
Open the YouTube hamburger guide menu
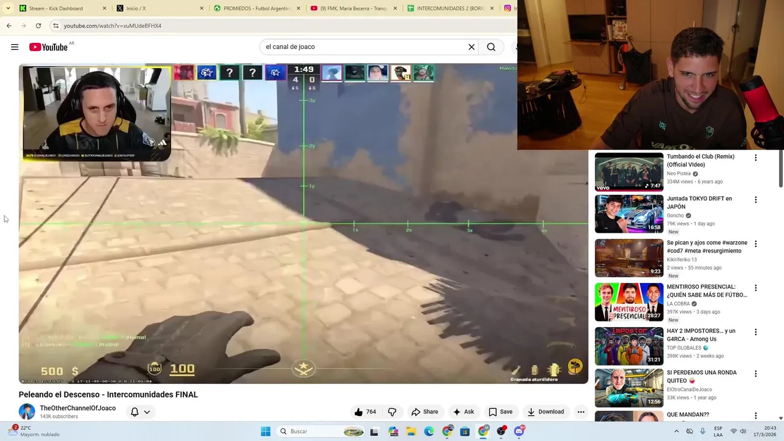click(15, 47)
